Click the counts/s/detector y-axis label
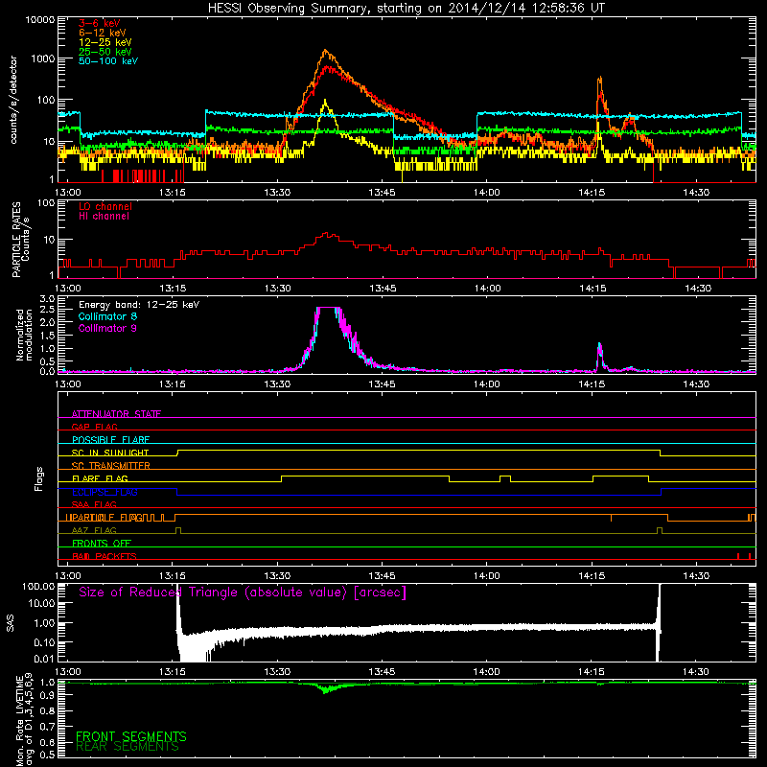Viewport: 767px width, 767px height. 13,100
